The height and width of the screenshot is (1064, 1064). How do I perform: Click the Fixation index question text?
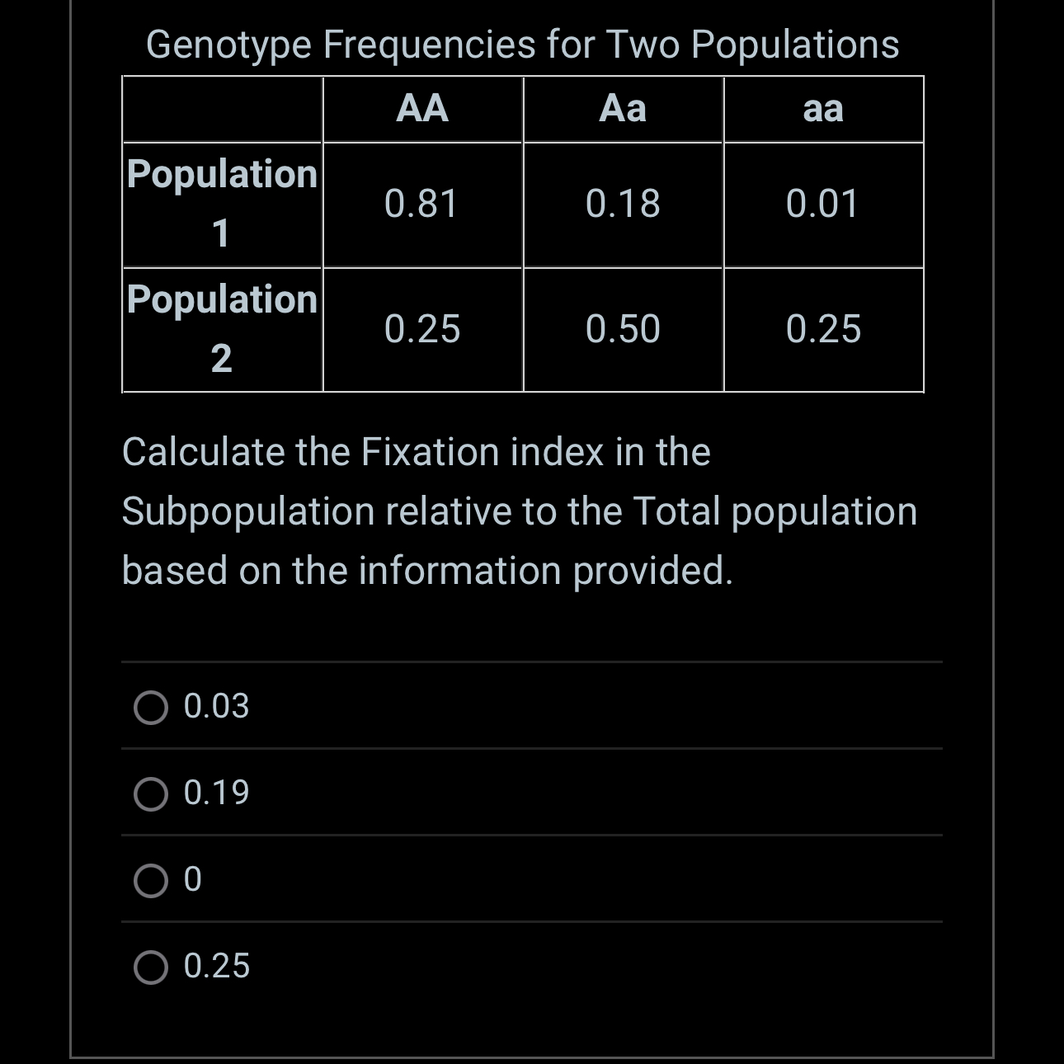[x=520, y=509]
